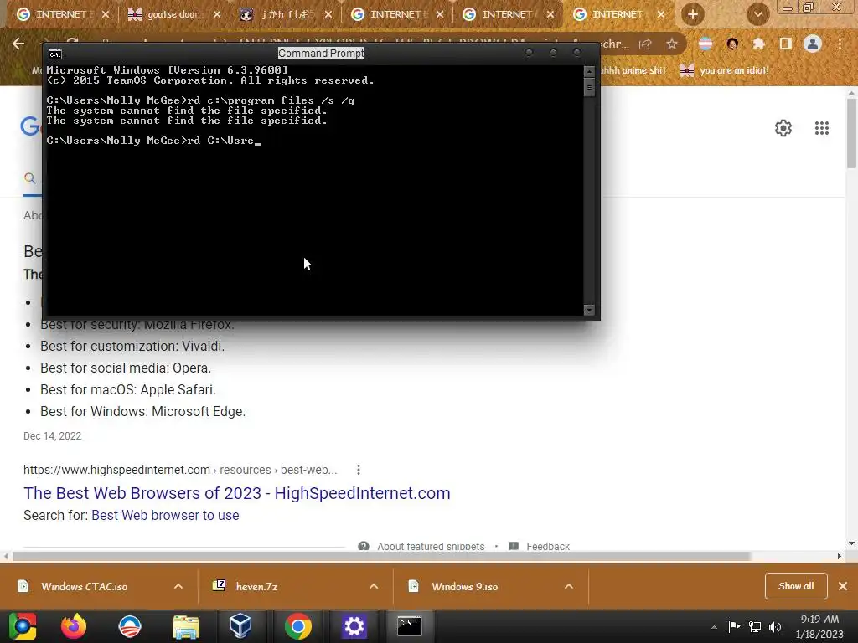
Task: Open the Chrome taskbar icon
Action: tap(297, 626)
